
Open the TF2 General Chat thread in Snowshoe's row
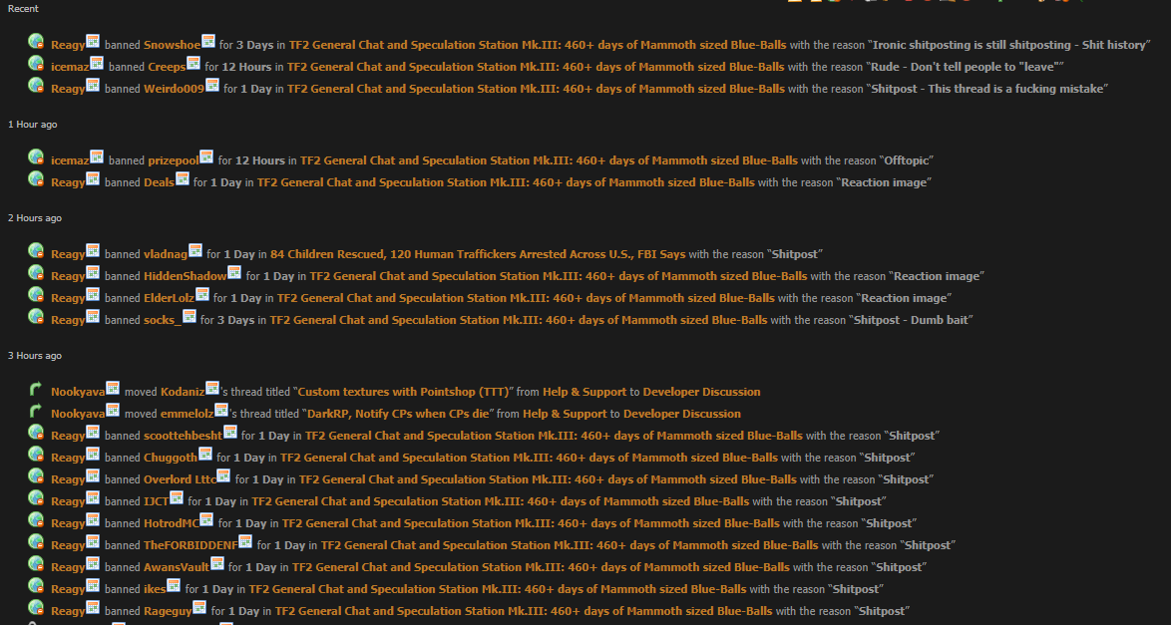click(x=538, y=45)
